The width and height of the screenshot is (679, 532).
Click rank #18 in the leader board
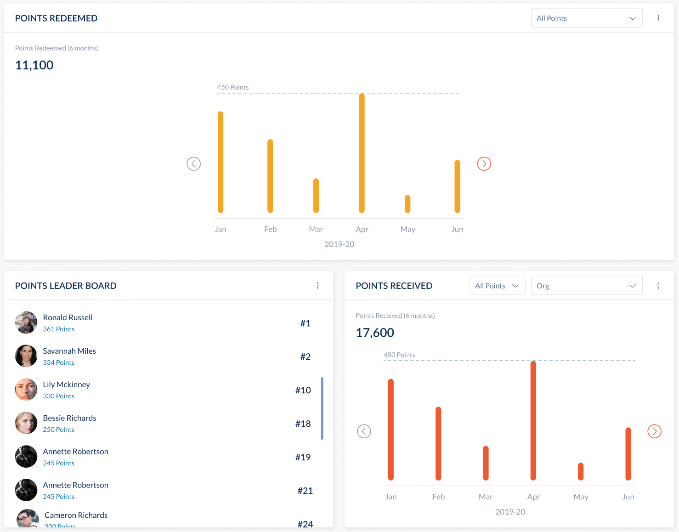303,424
